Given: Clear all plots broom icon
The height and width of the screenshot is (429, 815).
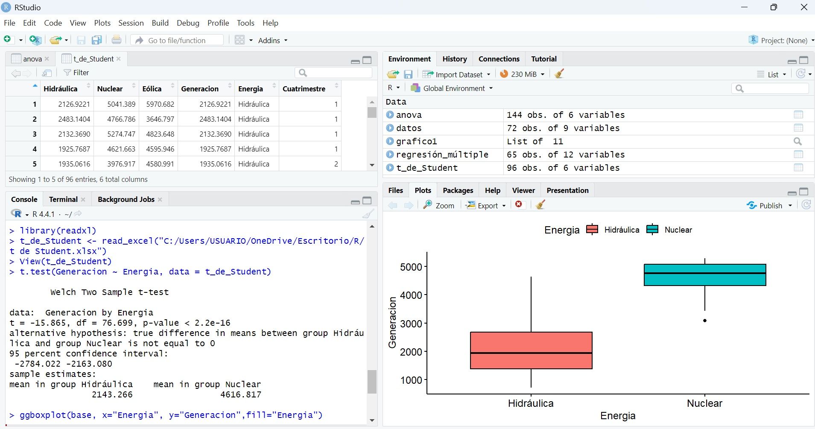Looking at the screenshot, I should [x=540, y=205].
